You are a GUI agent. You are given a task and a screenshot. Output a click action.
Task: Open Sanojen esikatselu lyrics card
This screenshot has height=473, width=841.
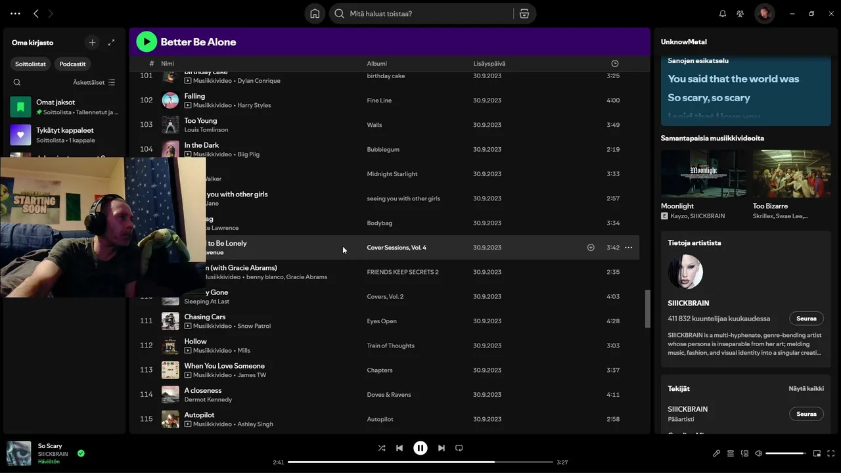(x=746, y=90)
